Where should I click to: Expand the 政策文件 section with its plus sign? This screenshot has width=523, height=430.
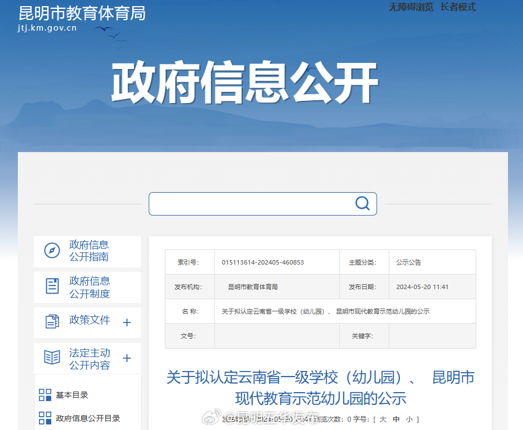pyautogui.click(x=127, y=322)
